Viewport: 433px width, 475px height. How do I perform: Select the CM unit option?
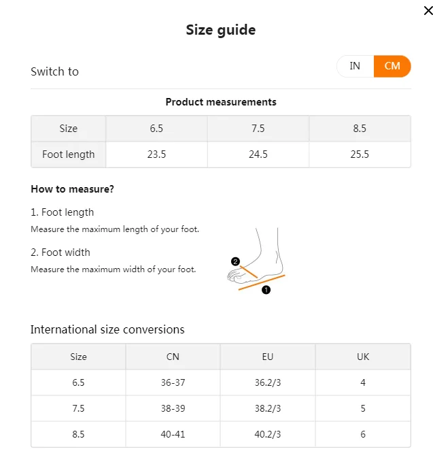tap(392, 66)
